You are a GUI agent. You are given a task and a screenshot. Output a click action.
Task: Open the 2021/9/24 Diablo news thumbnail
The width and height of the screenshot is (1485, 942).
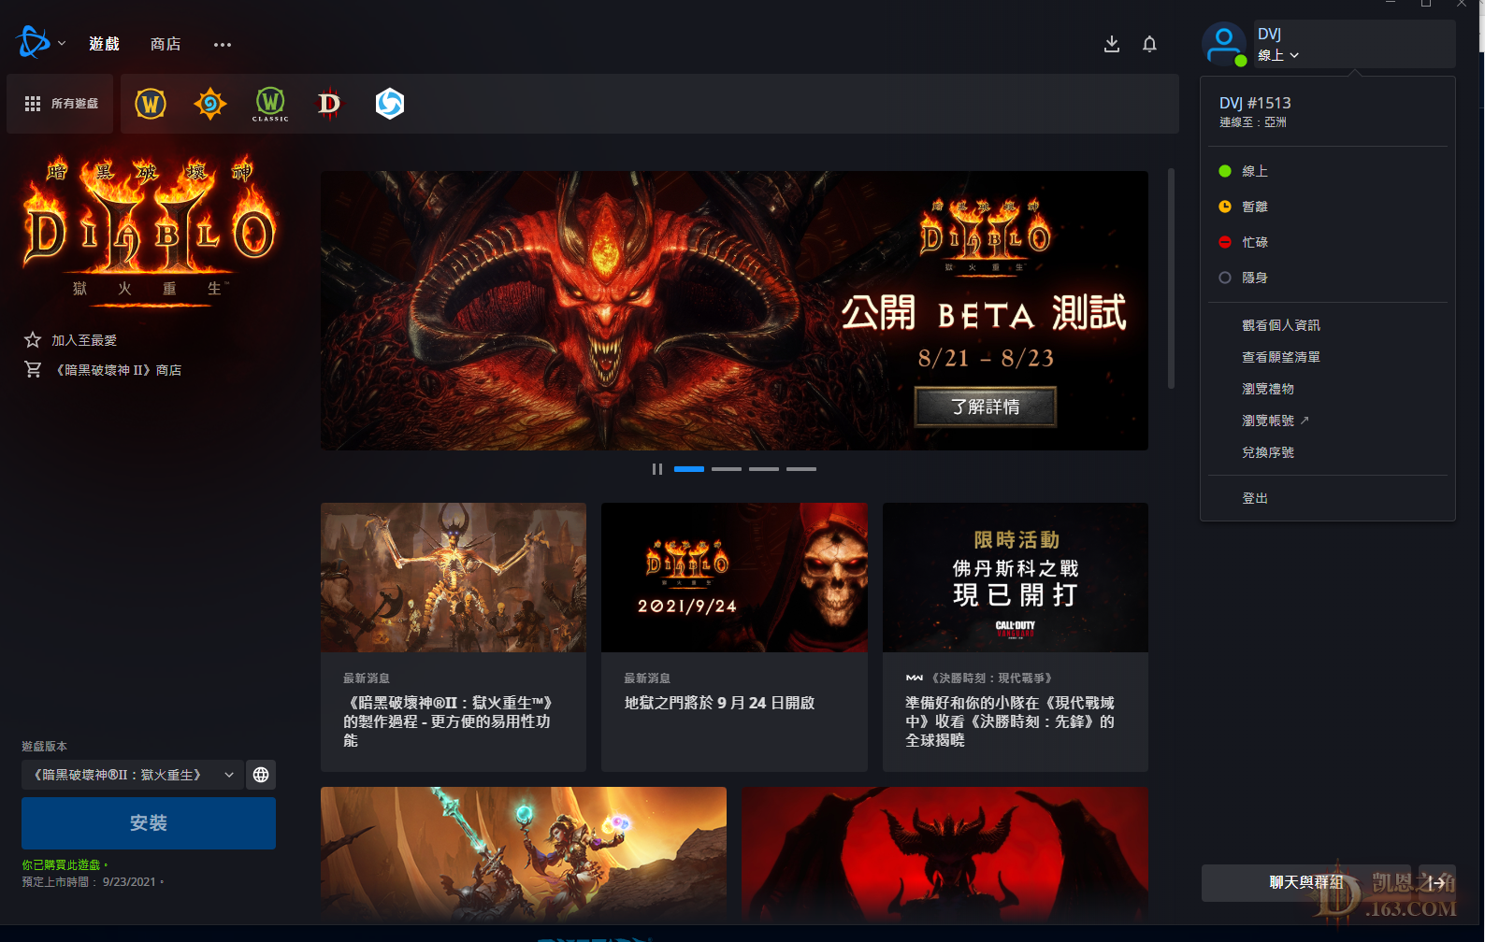tap(734, 578)
